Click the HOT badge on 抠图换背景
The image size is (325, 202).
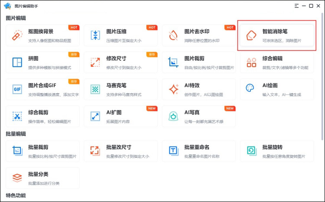(74, 27)
